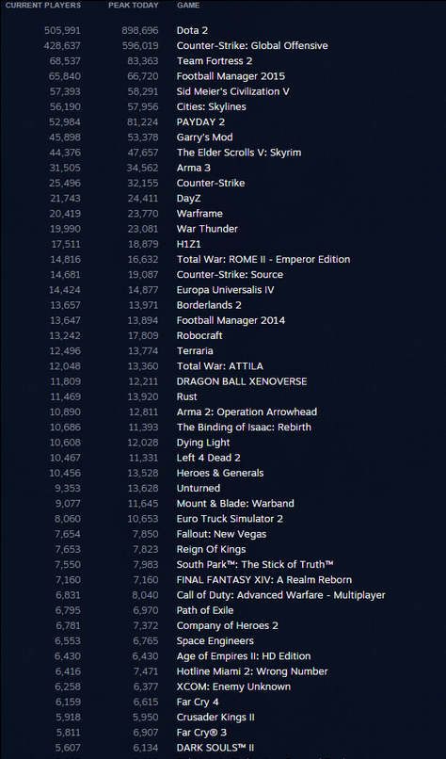Click Crusader Kings II

[215, 717]
